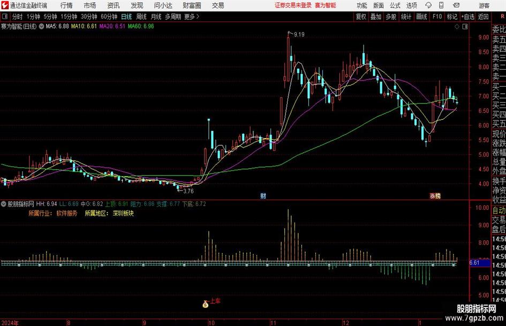Toggle the side panel icon near price axis
The image size is (506, 326).
465,27
